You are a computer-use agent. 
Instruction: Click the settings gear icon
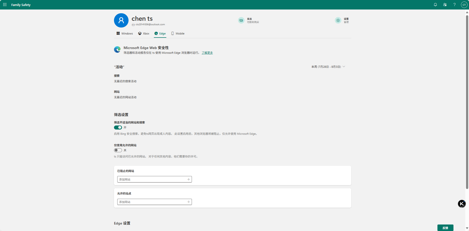click(338, 20)
